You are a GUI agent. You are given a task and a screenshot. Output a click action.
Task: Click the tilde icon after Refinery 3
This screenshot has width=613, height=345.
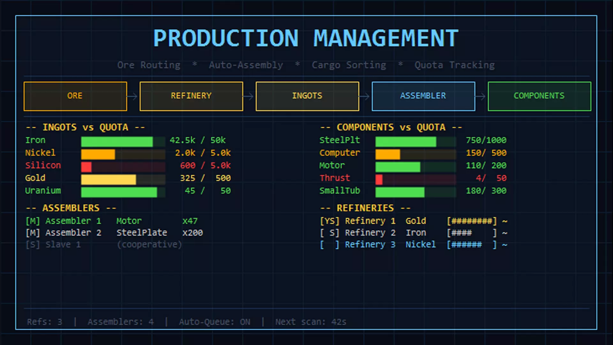click(504, 245)
